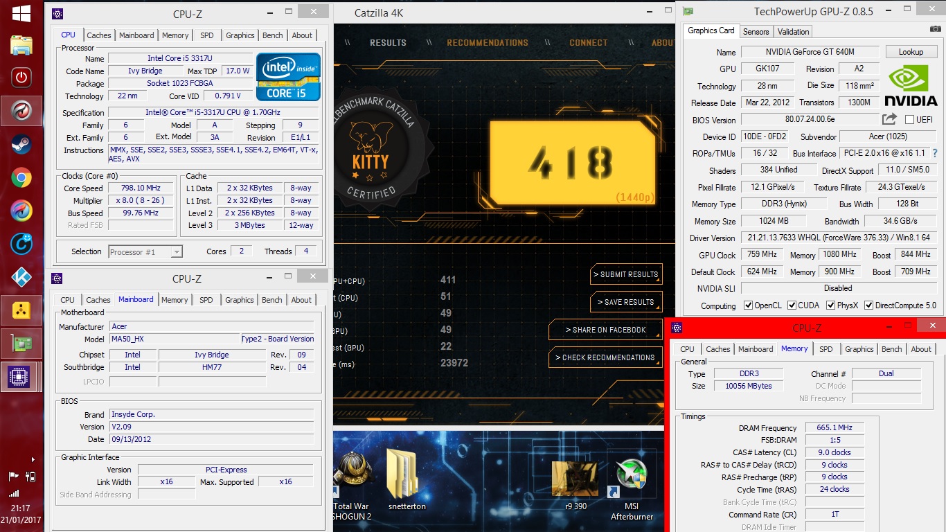Open RECOMMENDATIONS section in Catzilla
Image resolution: width=946 pixels, height=532 pixels.
click(488, 43)
